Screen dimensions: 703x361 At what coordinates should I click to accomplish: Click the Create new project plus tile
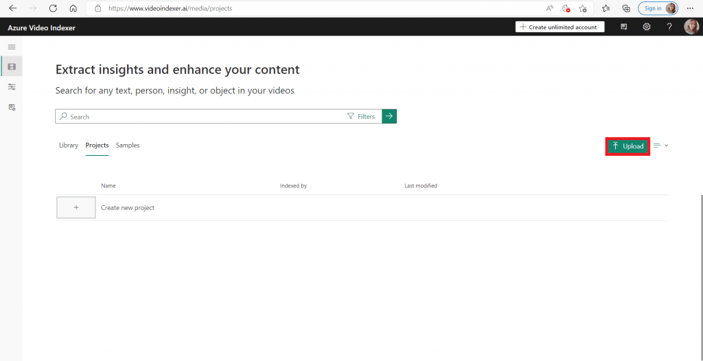(76, 207)
